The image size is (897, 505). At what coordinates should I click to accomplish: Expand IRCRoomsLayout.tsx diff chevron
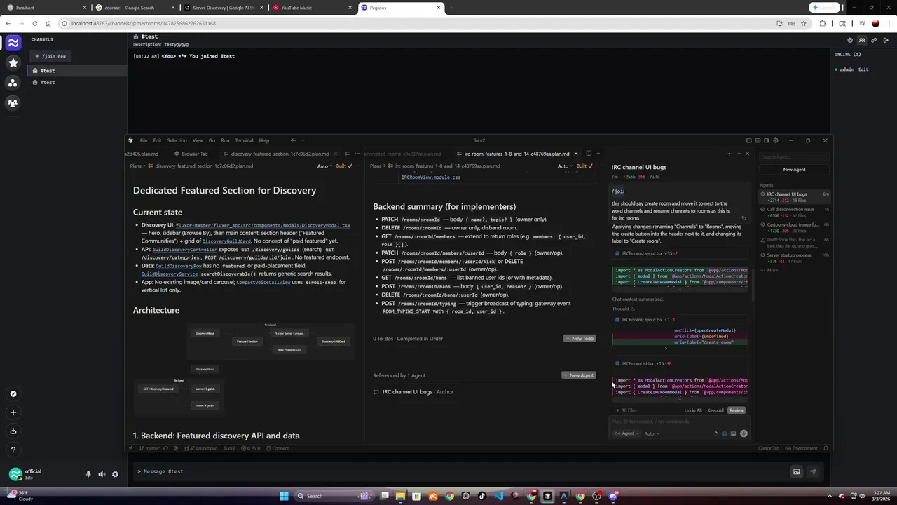(x=666, y=349)
